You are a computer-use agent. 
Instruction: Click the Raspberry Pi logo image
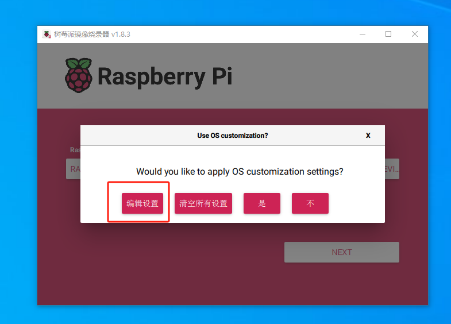click(x=78, y=75)
